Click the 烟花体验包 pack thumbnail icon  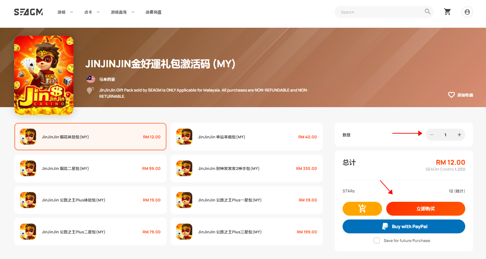(28, 137)
